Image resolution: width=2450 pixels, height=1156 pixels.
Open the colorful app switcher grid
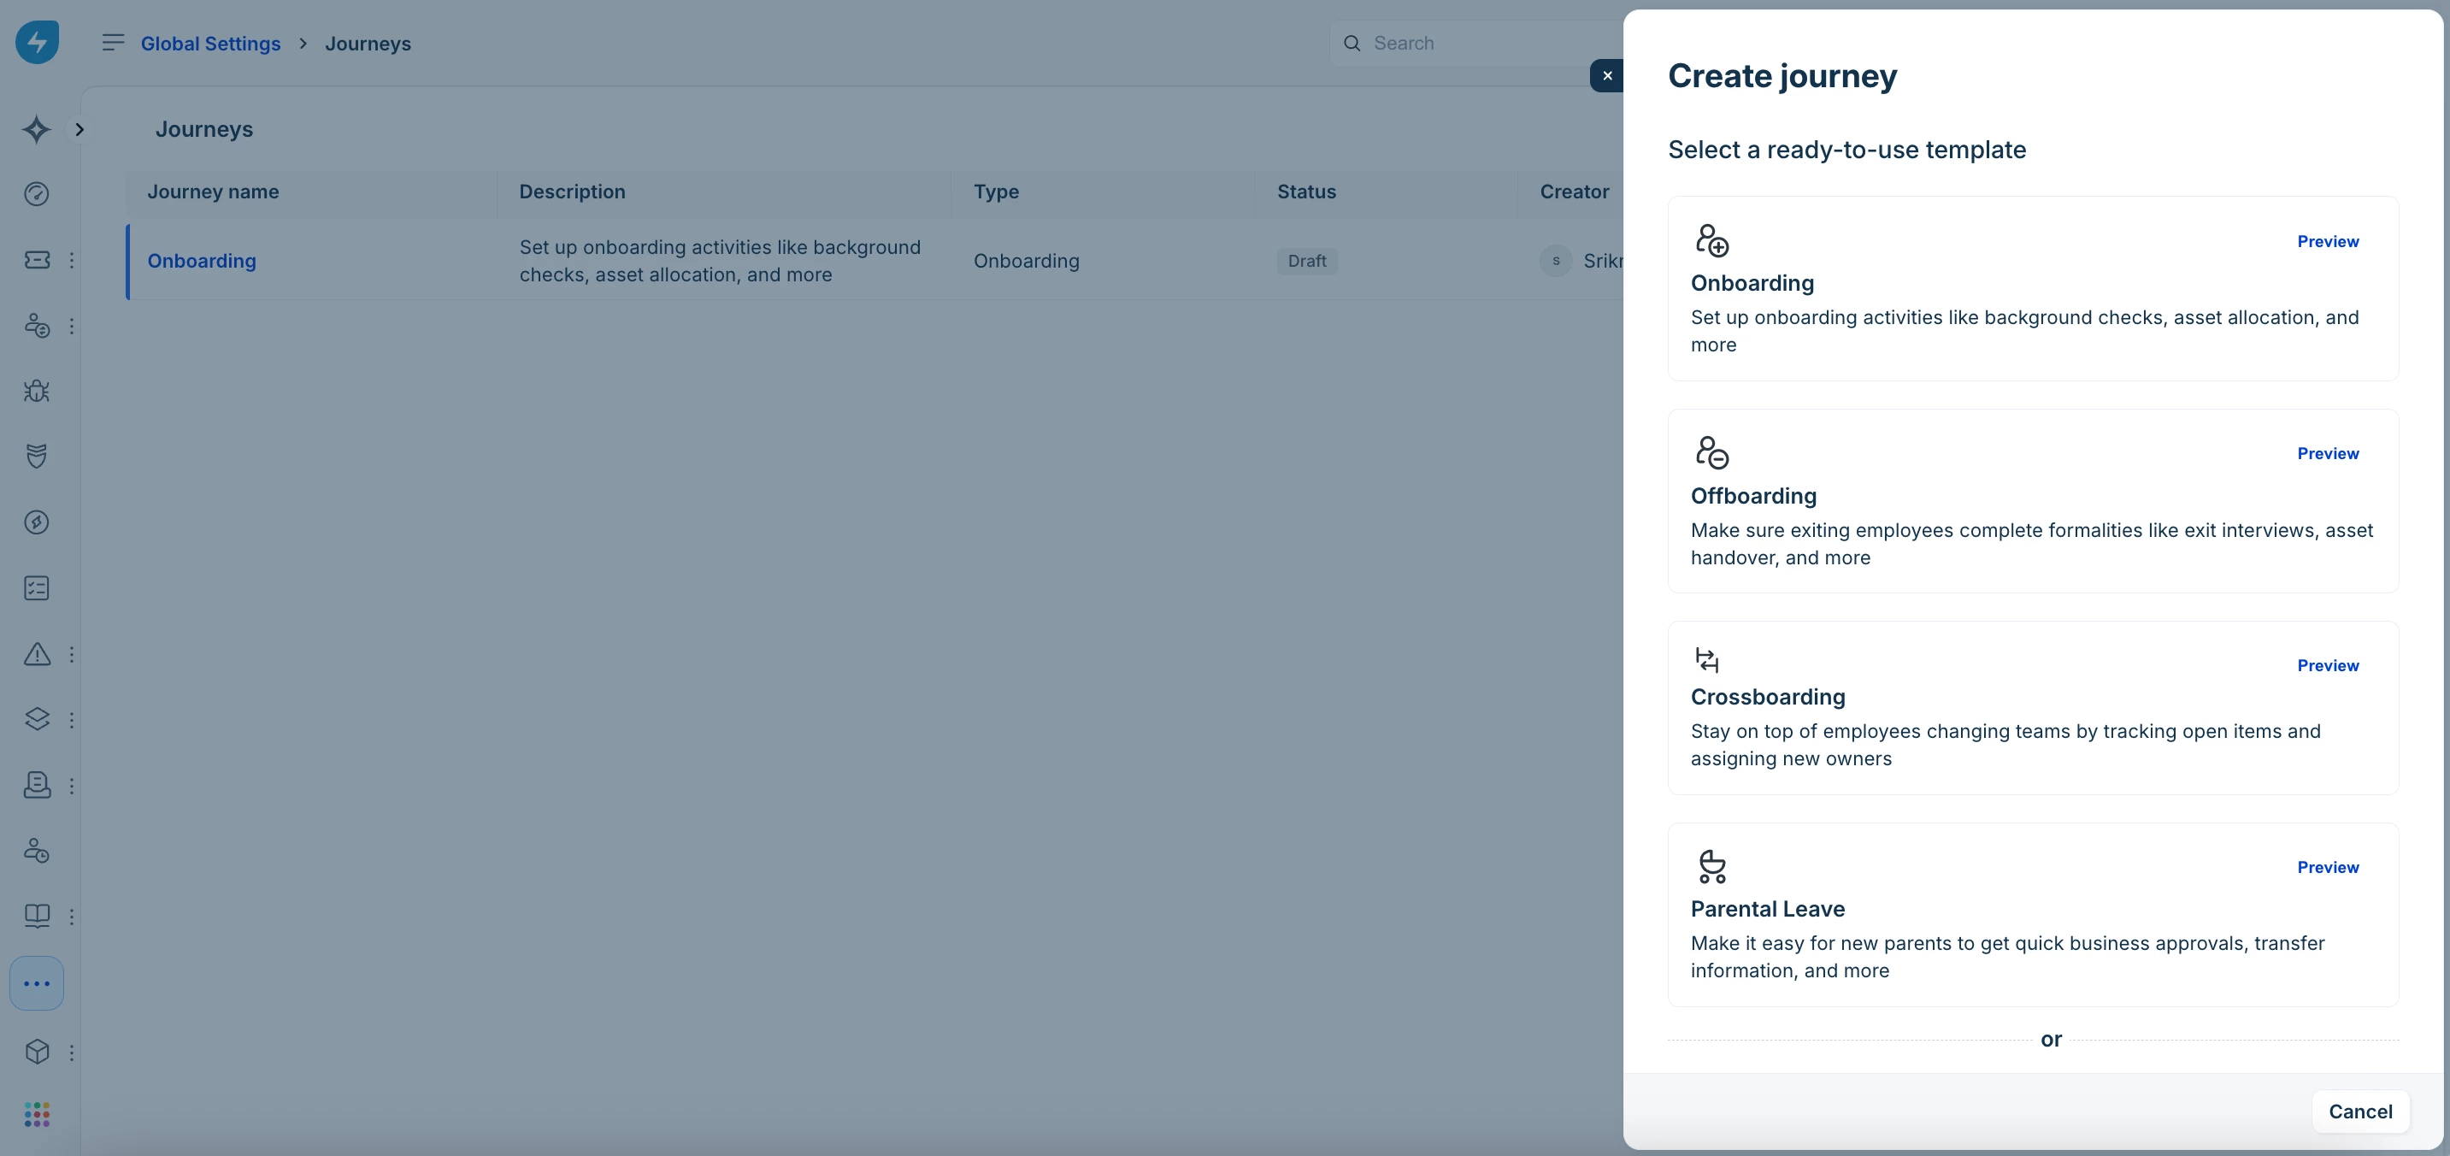pyautogui.click(x=36, y=1114)
